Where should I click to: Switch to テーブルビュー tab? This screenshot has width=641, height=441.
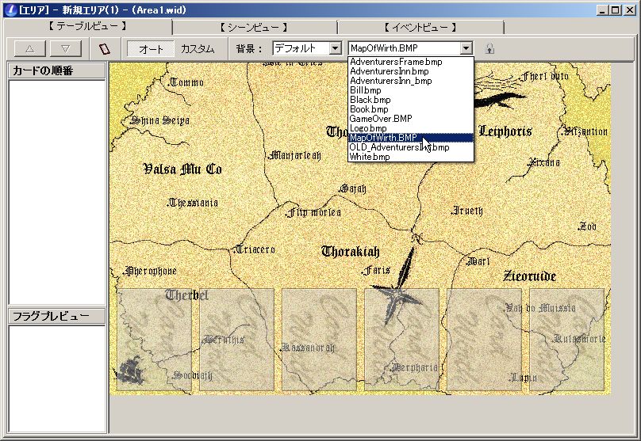click(x=87, y=27)
